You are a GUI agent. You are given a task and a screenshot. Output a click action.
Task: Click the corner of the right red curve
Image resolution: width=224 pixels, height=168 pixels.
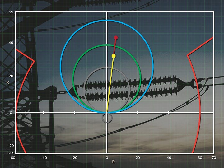187,55
